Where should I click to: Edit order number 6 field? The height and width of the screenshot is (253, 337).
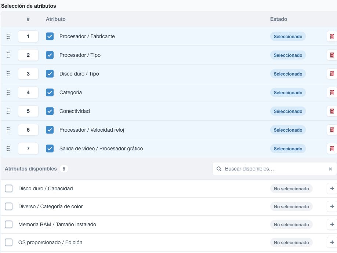click(28, 129)
